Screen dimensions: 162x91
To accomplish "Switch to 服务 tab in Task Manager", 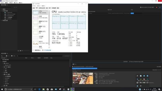I will (58, 8).
